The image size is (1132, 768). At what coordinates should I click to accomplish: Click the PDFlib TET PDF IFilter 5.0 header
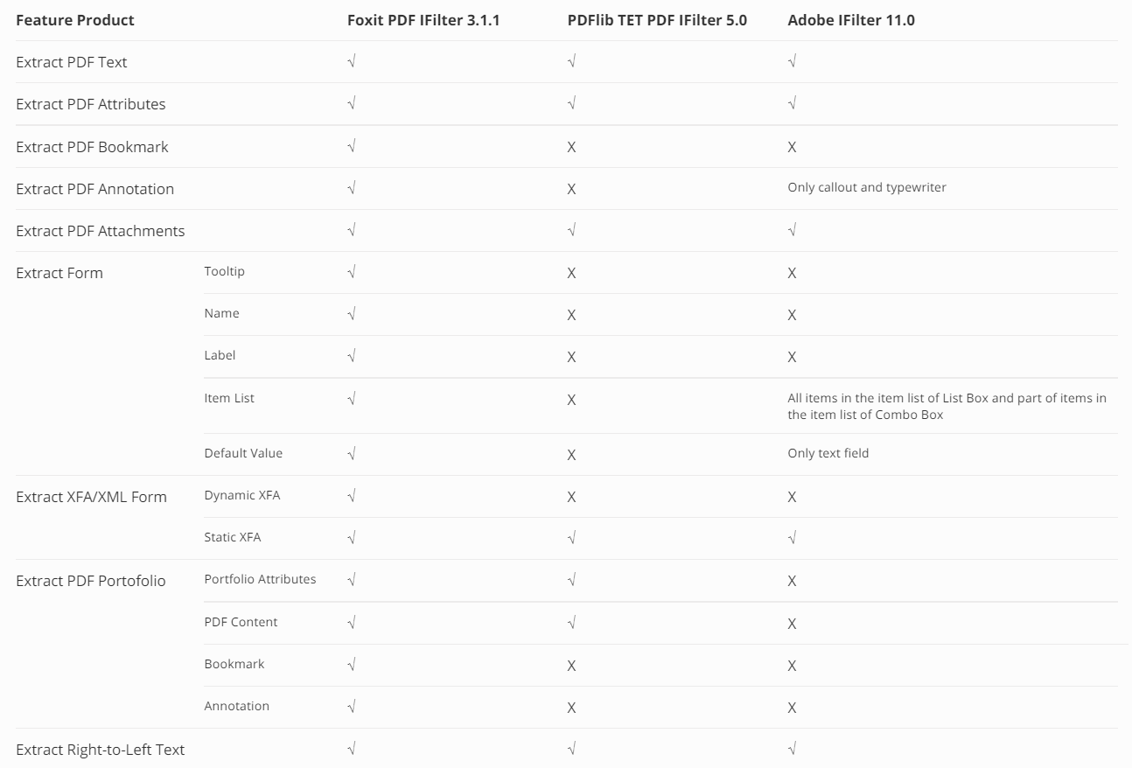(657, 20)
